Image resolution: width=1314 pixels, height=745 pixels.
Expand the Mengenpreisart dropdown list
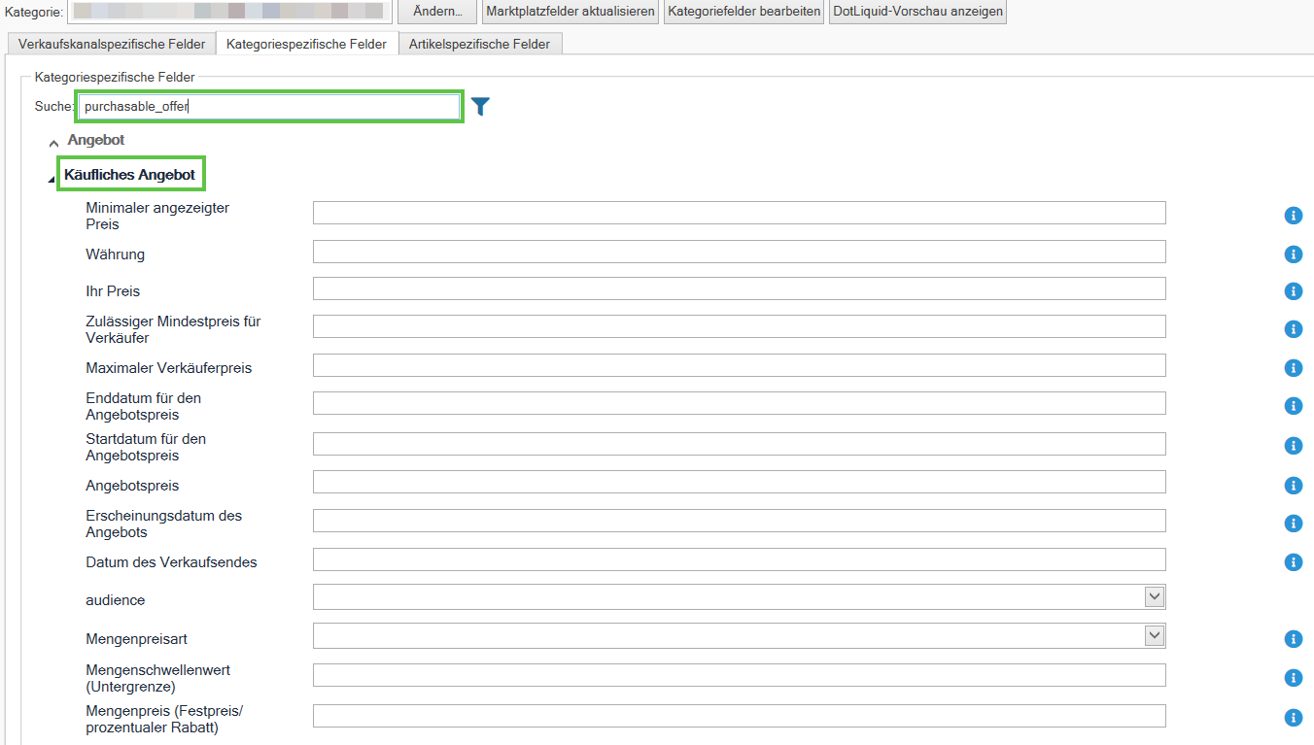click(1154, 635)
